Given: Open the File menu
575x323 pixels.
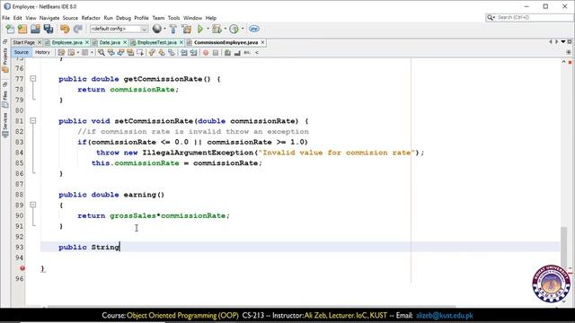Looking at the screenshot, I should (6, 18).
